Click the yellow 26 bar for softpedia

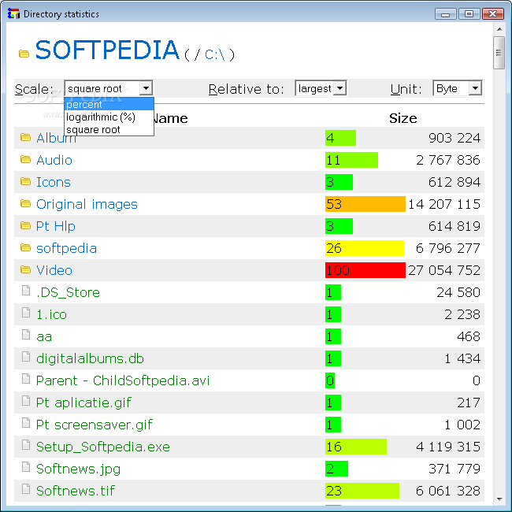point(365,248)
